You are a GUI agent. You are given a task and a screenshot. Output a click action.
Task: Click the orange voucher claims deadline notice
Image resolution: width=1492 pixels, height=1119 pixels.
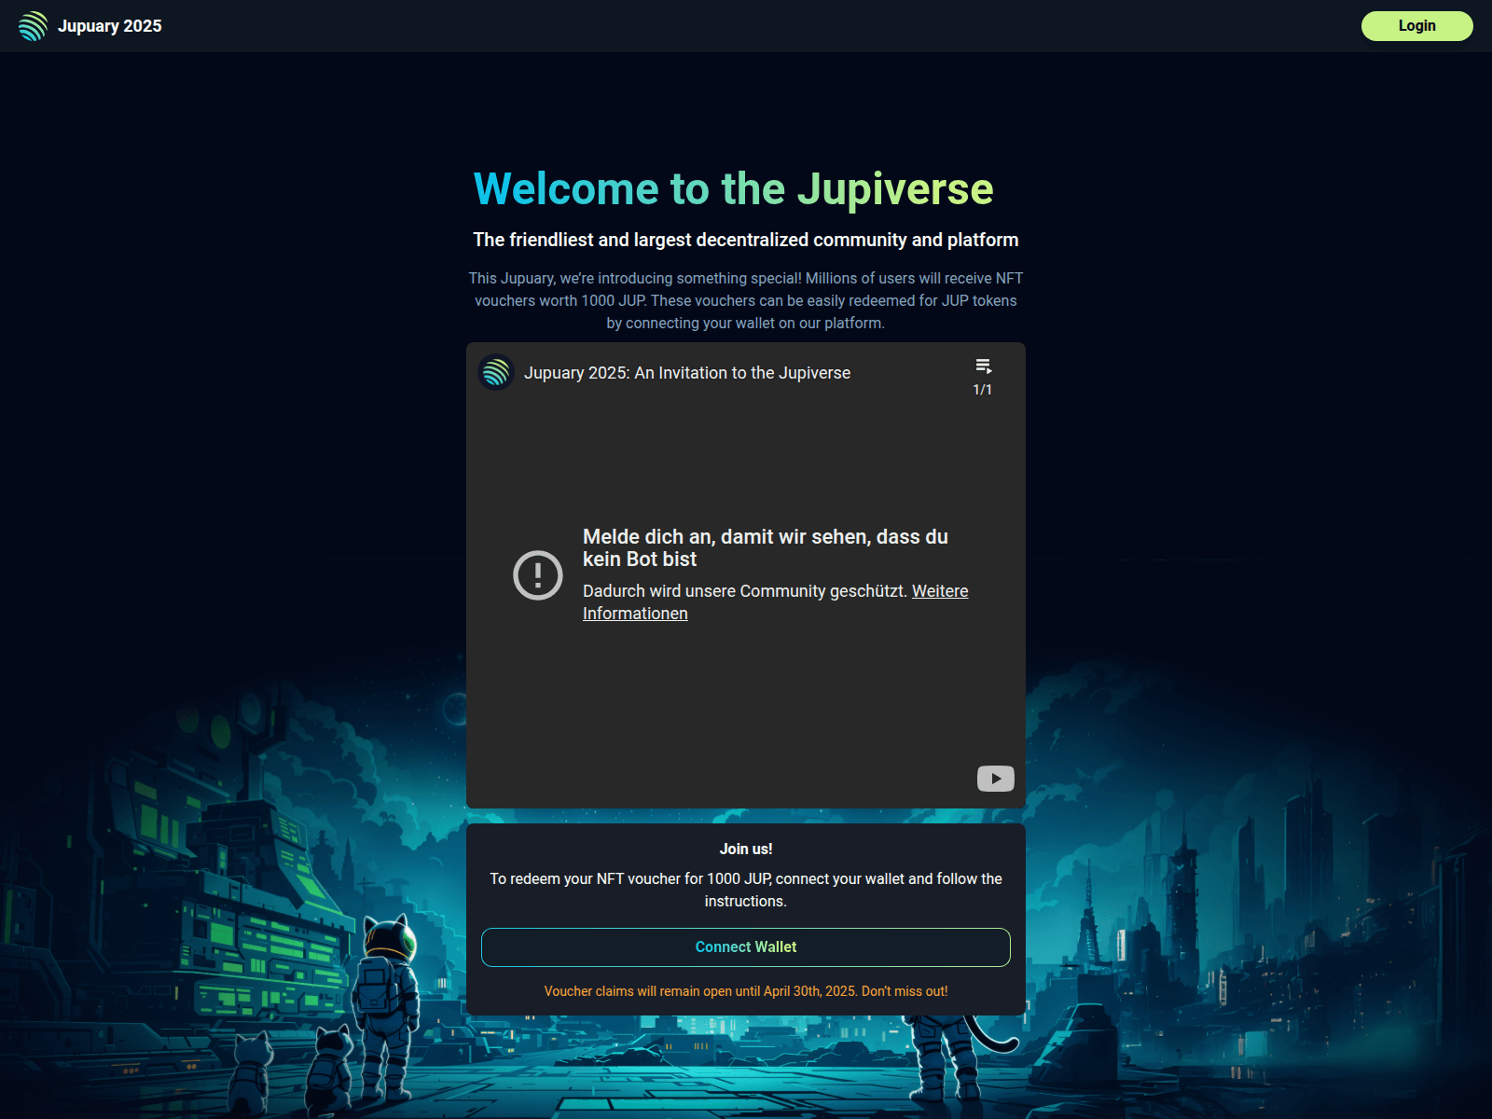pyautogui.click(x=745, y=991)
